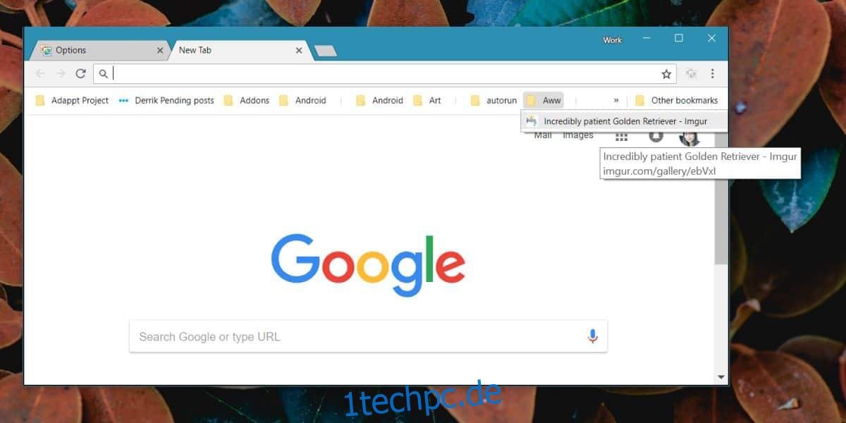Image resolution: width=846 pixels, height=423 pixels.
Task: Go forward with the forward arrow
Action: click(x=61, y=73)
